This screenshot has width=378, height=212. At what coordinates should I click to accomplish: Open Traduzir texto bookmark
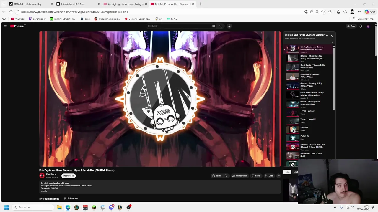(107, 19)
